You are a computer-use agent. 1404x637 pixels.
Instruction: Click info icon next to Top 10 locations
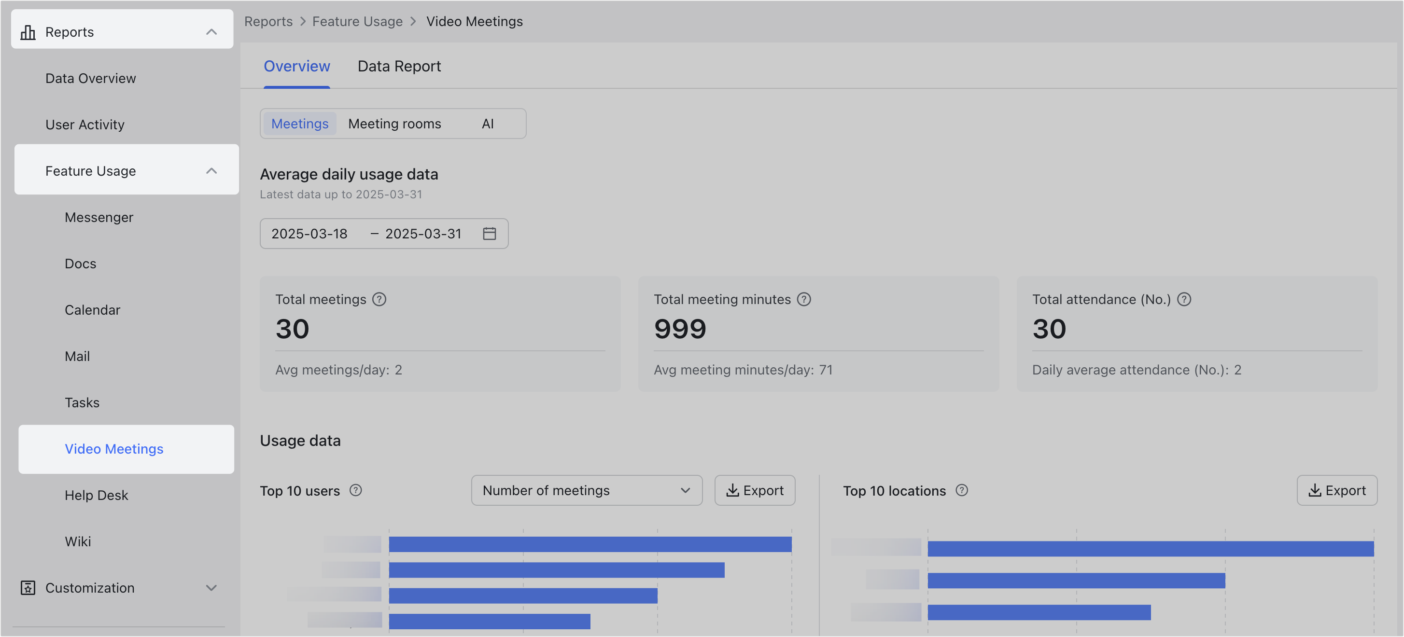pyautogui.click(x=962, y=490)
